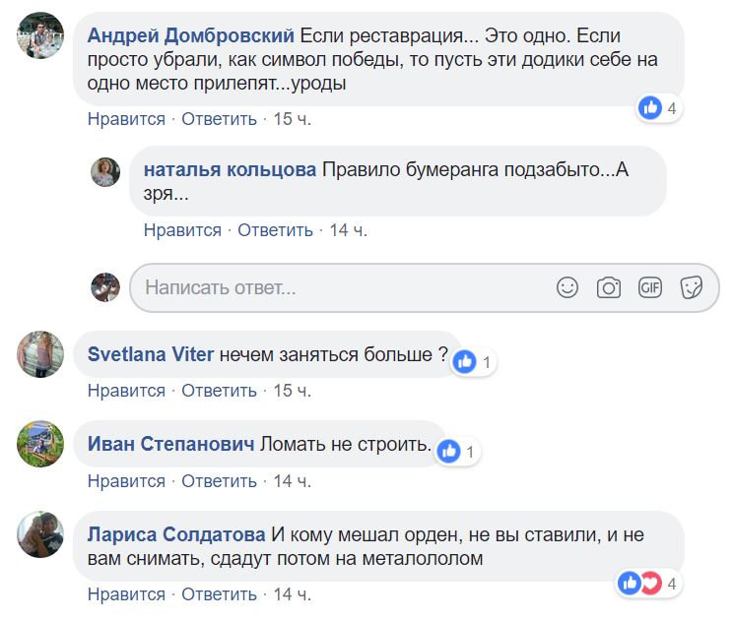Click the sticker icon in reply field
The width and height of the screenshot is (733, 621).
(x=692, y=287)
